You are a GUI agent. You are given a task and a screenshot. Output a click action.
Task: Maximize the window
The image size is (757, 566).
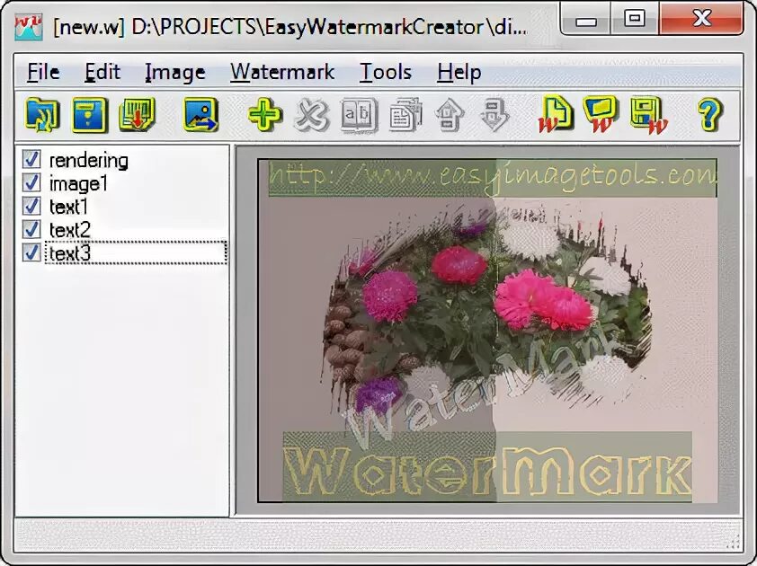[635, 20]
